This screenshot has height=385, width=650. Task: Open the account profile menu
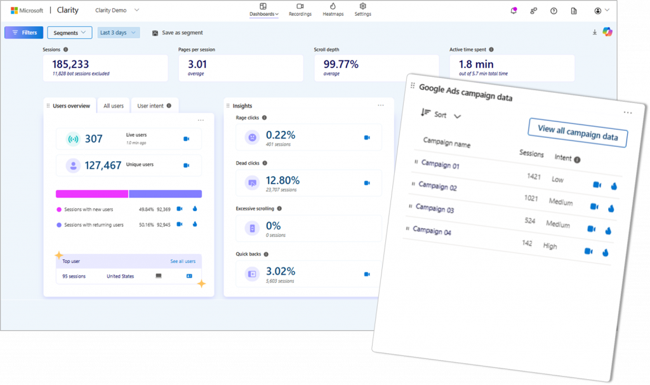click(602, 11)
